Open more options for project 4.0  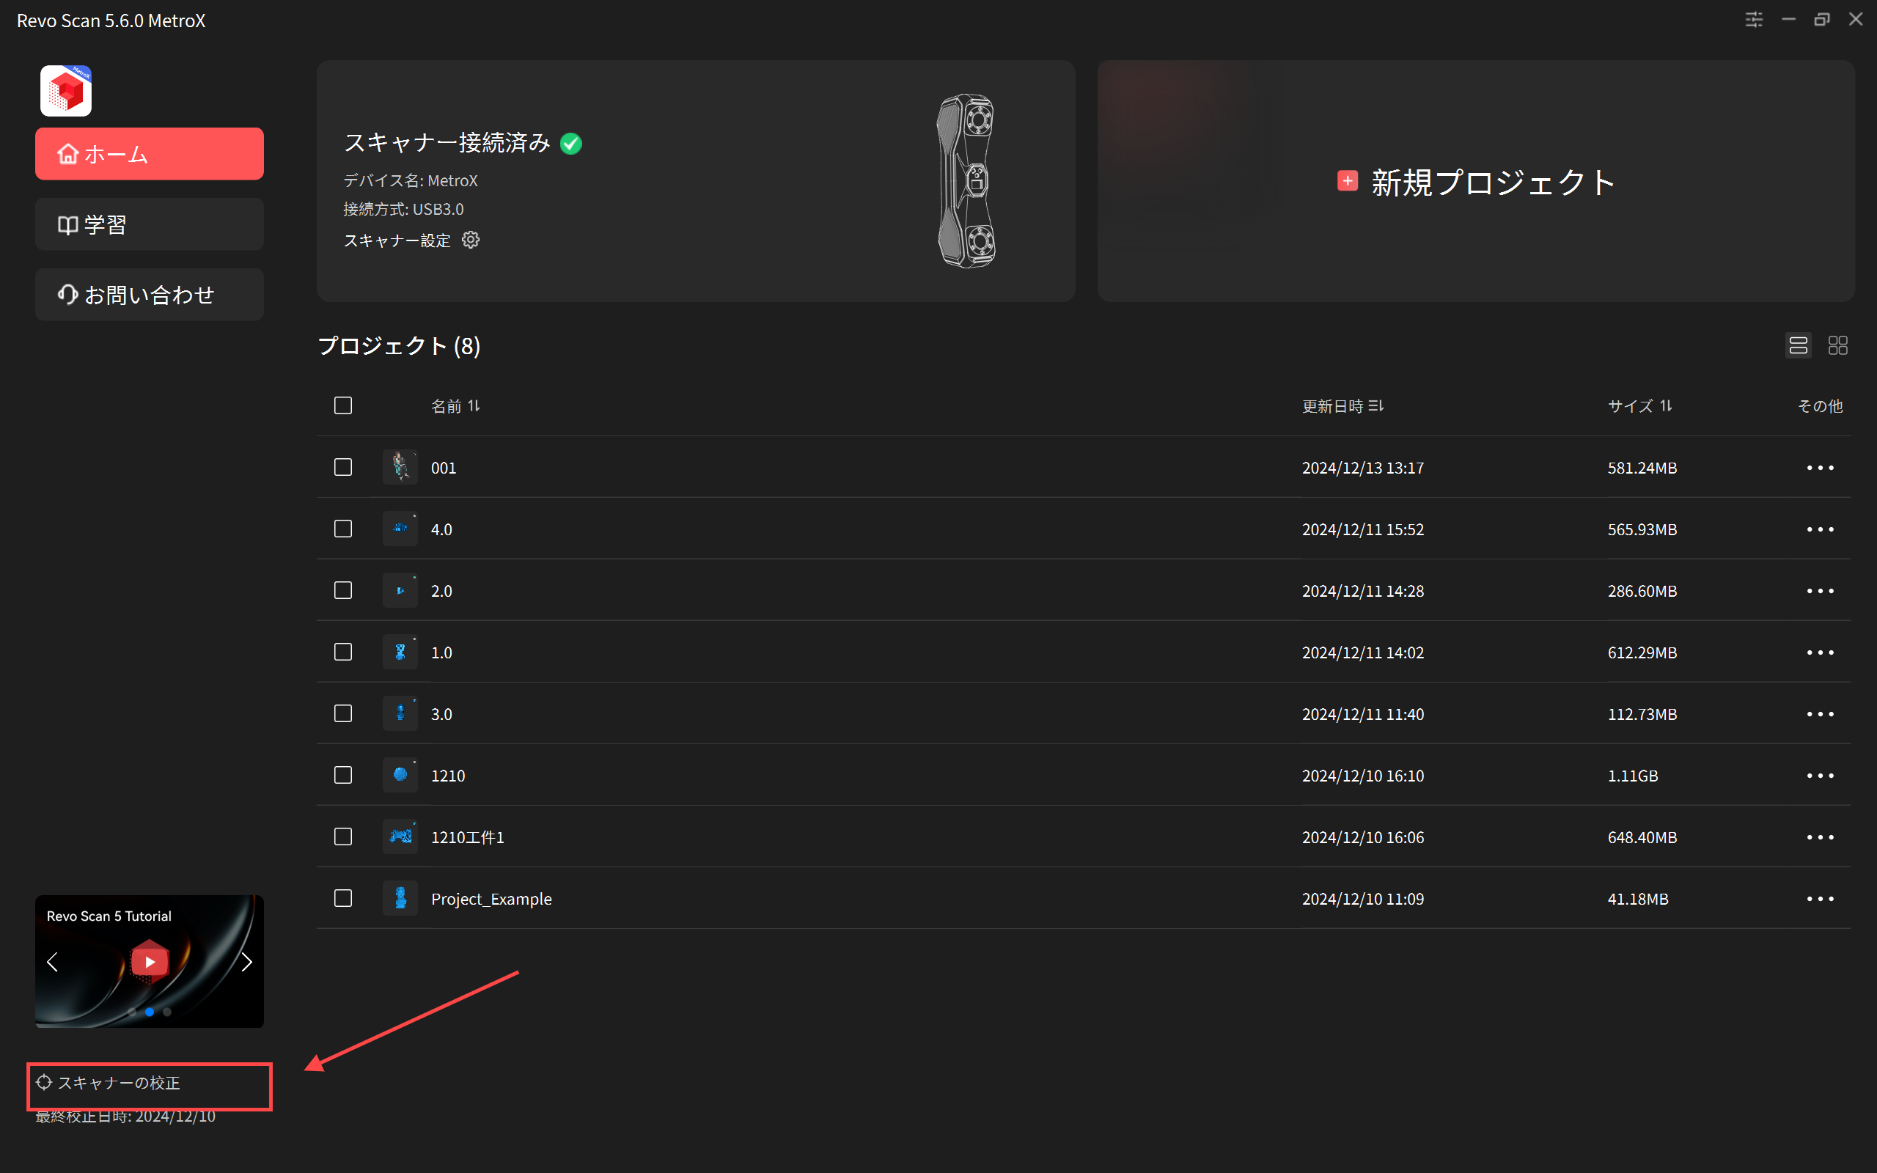(1820, 529)
